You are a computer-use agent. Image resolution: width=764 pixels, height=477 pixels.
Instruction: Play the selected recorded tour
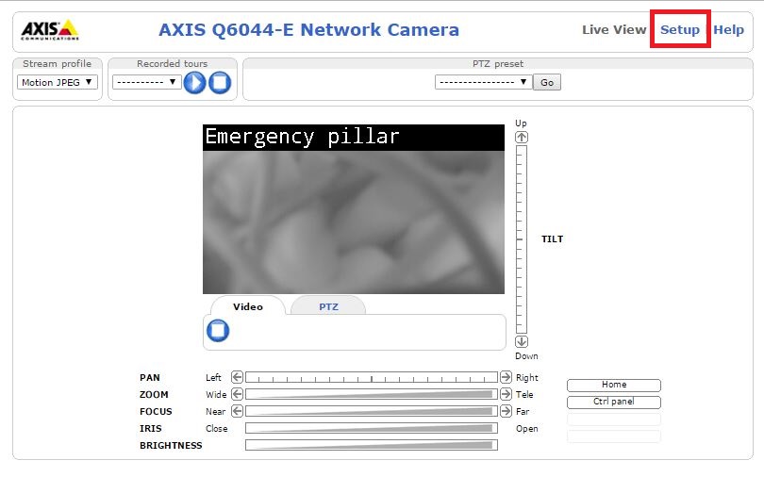tap(194, 82)
